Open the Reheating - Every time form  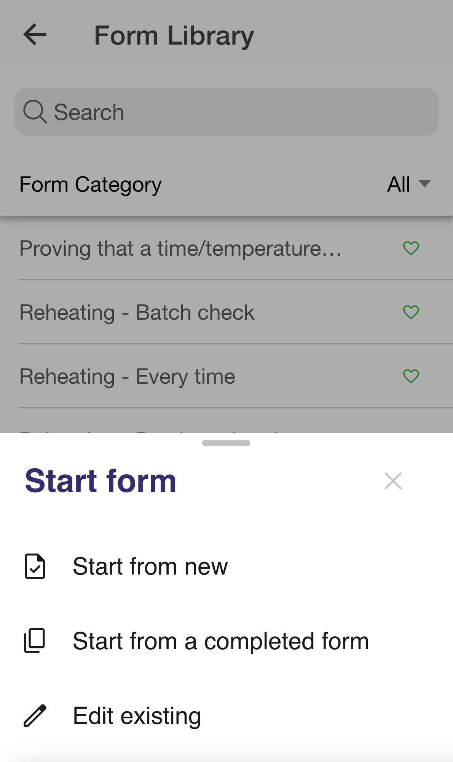tap(128, 376)
